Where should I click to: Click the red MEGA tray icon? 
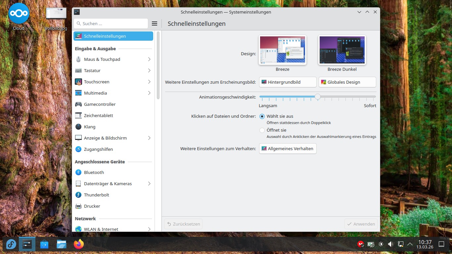coord(361,244)
